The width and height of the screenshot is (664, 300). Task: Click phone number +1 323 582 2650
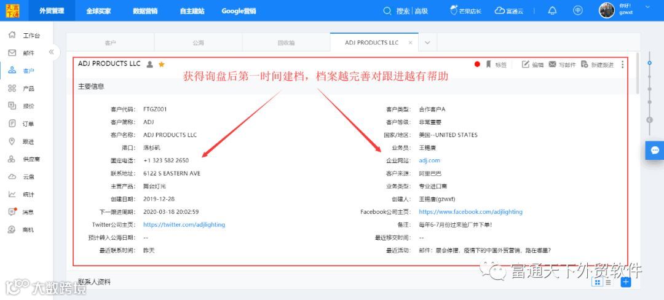click(166, 160)
